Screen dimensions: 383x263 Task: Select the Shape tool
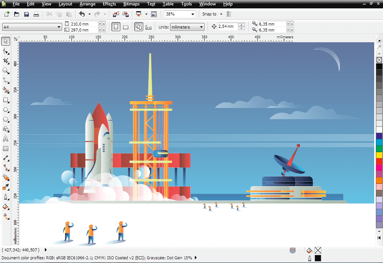pyautogui.click(x=6, y=51)
